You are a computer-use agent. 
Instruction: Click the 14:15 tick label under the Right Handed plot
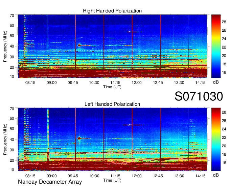(200, 83)
